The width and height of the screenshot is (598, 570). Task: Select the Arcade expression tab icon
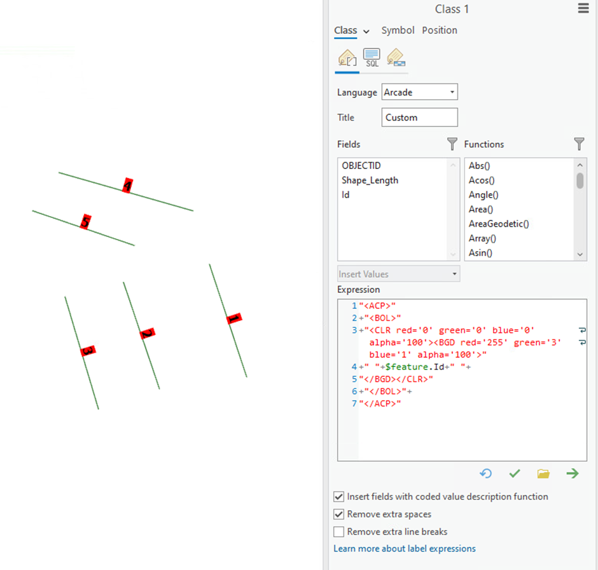pos(347,57)
